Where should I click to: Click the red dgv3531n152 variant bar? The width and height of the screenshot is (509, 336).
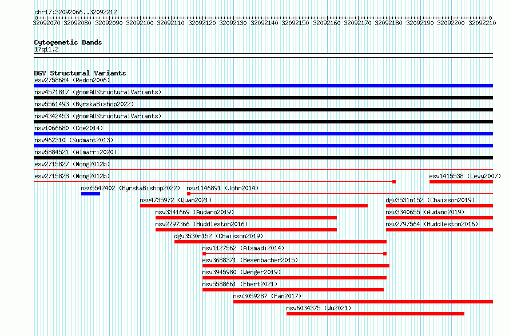[440, 206]
